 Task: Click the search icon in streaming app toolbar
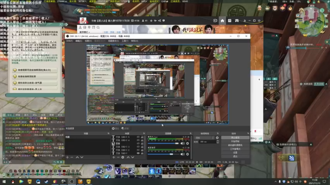(x=98, y=28)
